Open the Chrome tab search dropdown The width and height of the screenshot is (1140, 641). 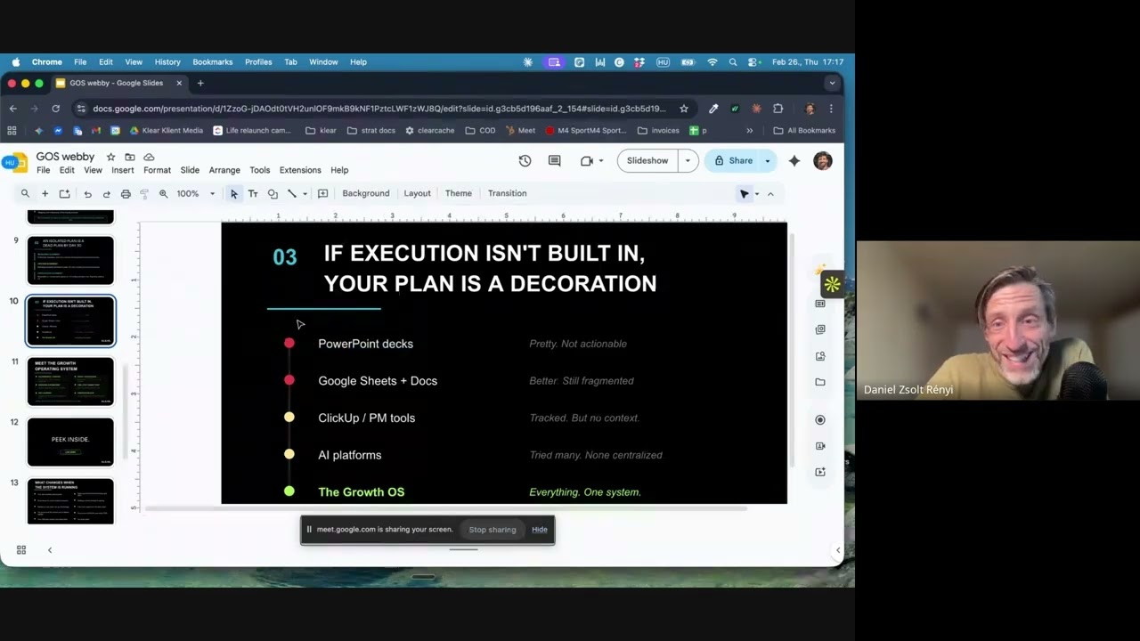coord(832,83)
